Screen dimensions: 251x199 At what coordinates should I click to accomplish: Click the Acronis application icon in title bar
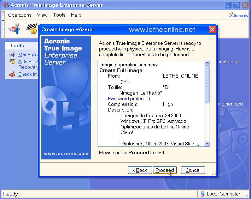(6, 5)
